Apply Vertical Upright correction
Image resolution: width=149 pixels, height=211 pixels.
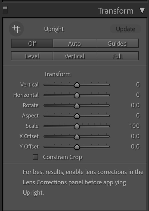[x=74, y=56]
